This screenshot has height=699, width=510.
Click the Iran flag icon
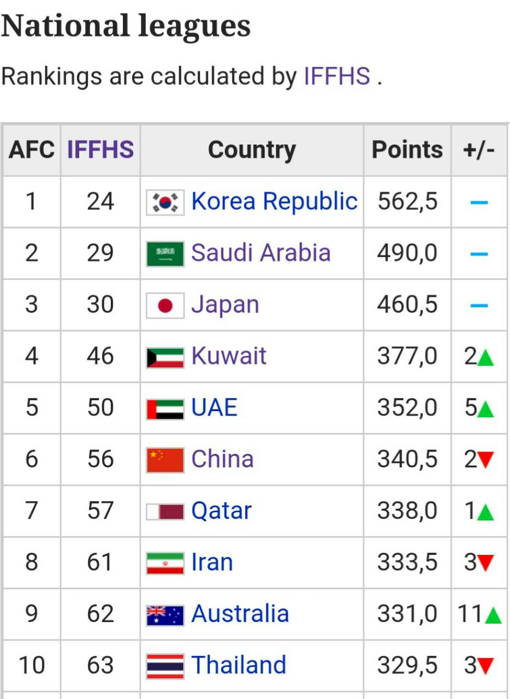pyautogui.click(x=165, y=563)
